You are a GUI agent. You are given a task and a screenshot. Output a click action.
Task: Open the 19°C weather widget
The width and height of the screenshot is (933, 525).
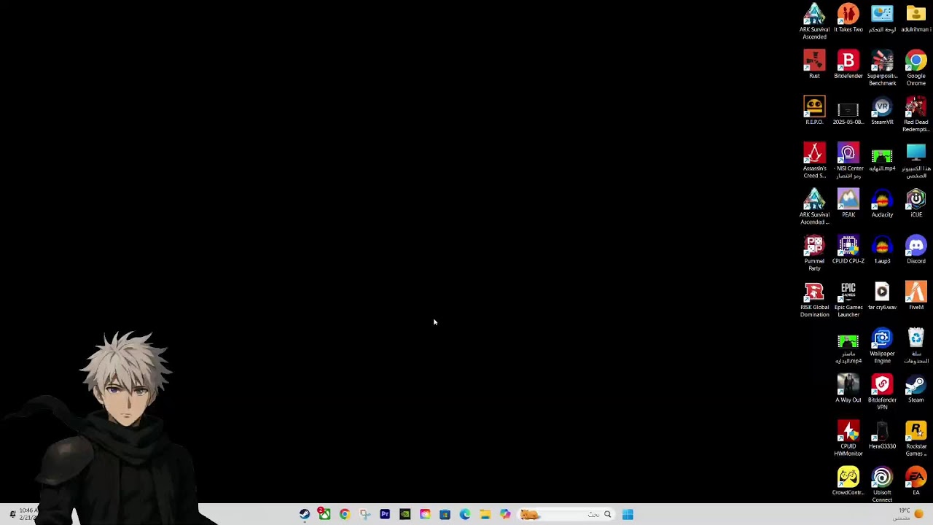click(910, 514)
